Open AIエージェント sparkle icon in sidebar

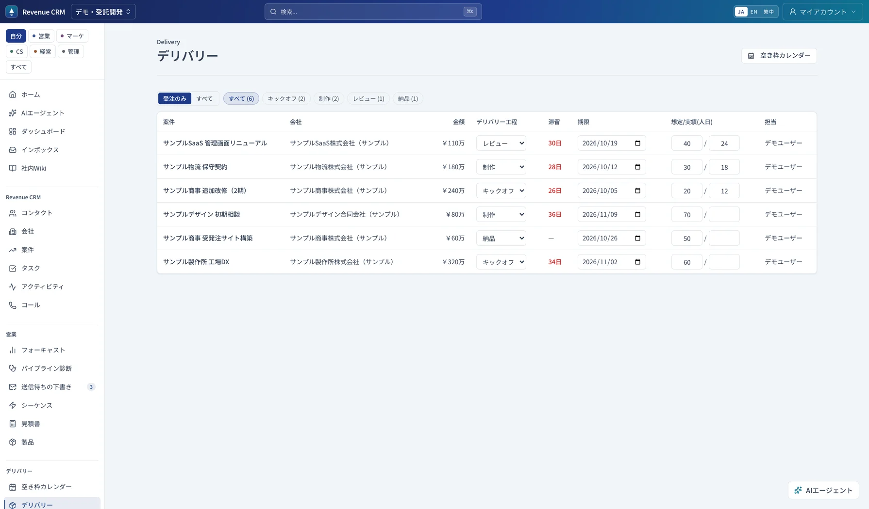[x=13, y=113]
